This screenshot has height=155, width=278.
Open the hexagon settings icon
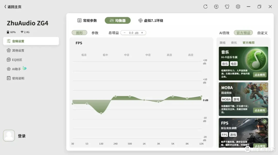point(238,6)
